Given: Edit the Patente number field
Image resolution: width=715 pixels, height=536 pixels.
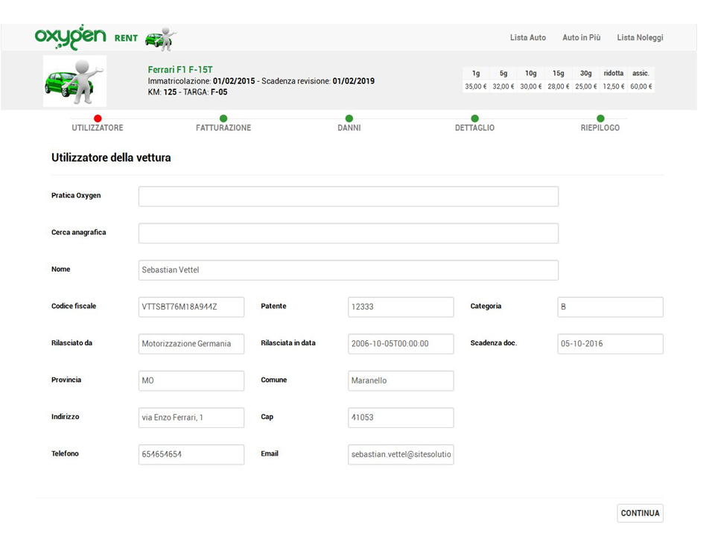Looking at the screenshot, I should point(401,307).
